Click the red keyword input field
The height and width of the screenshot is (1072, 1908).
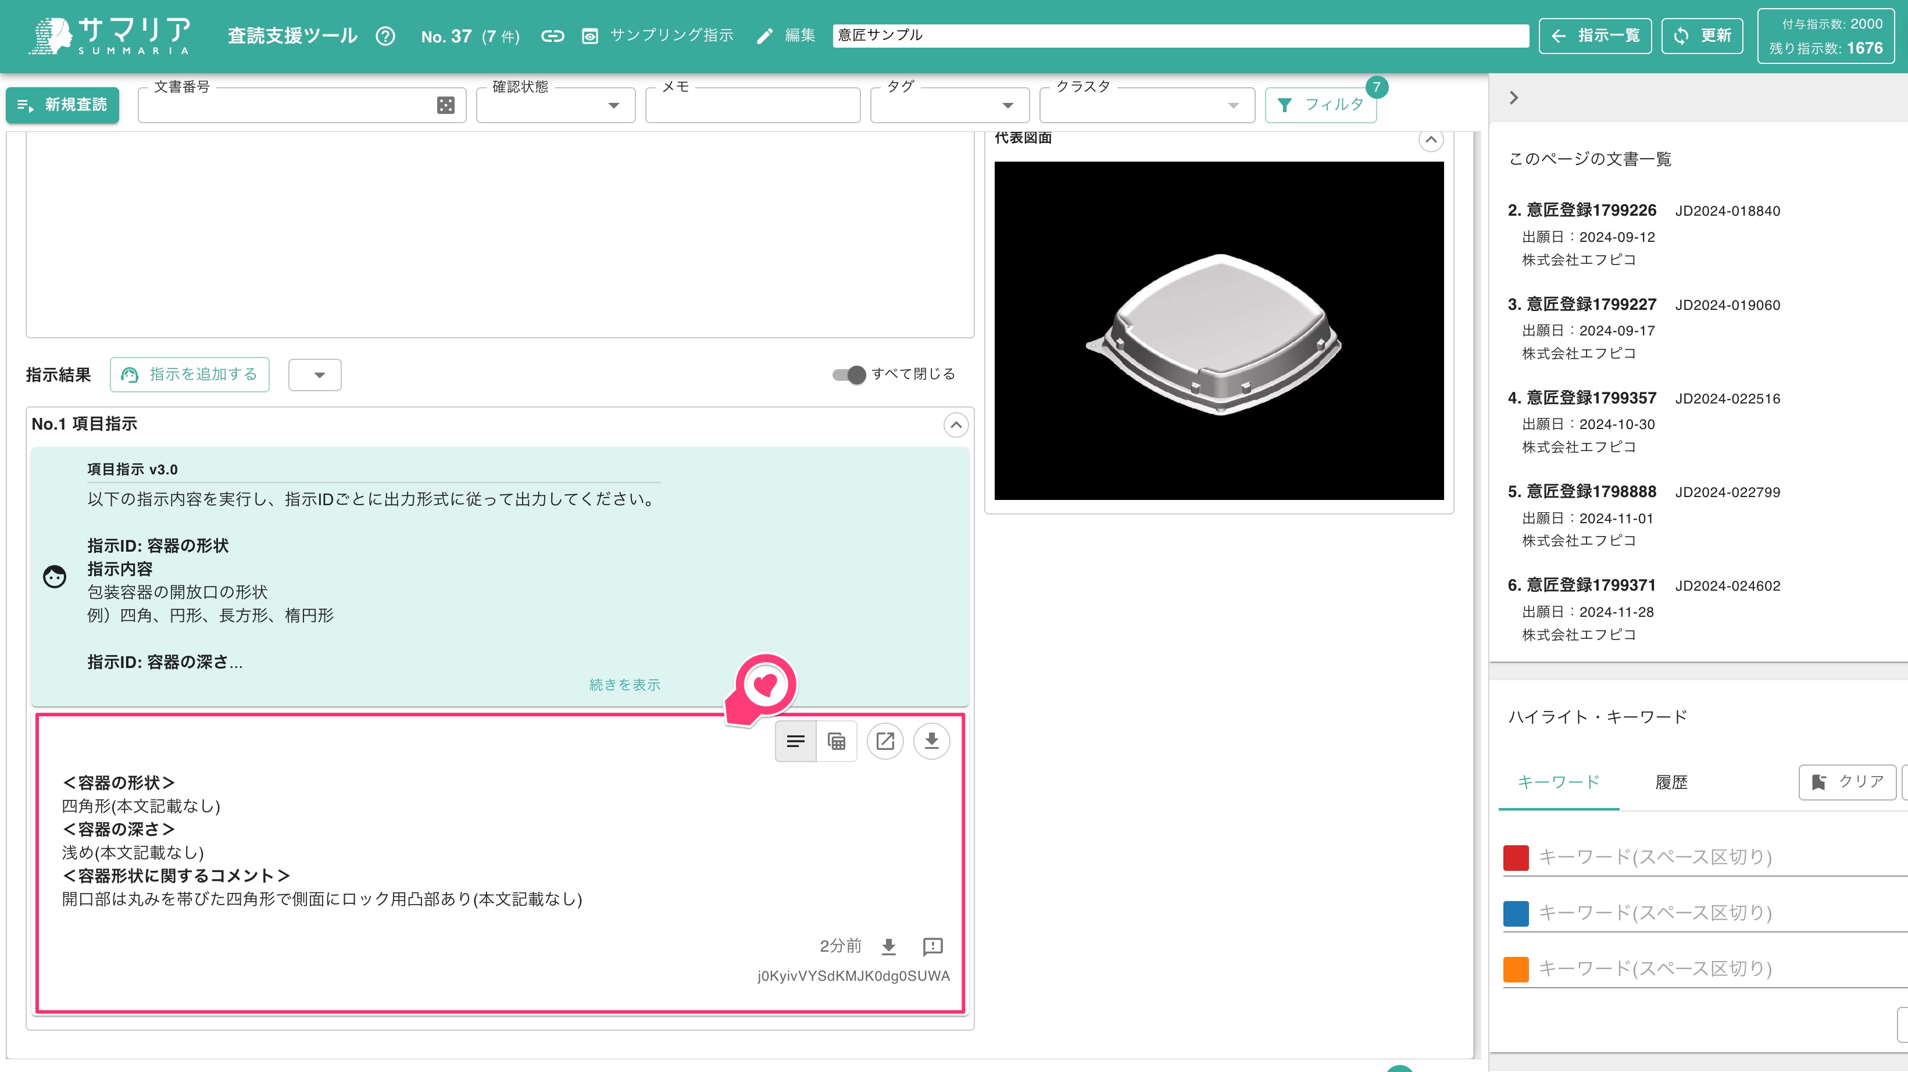1722,857
